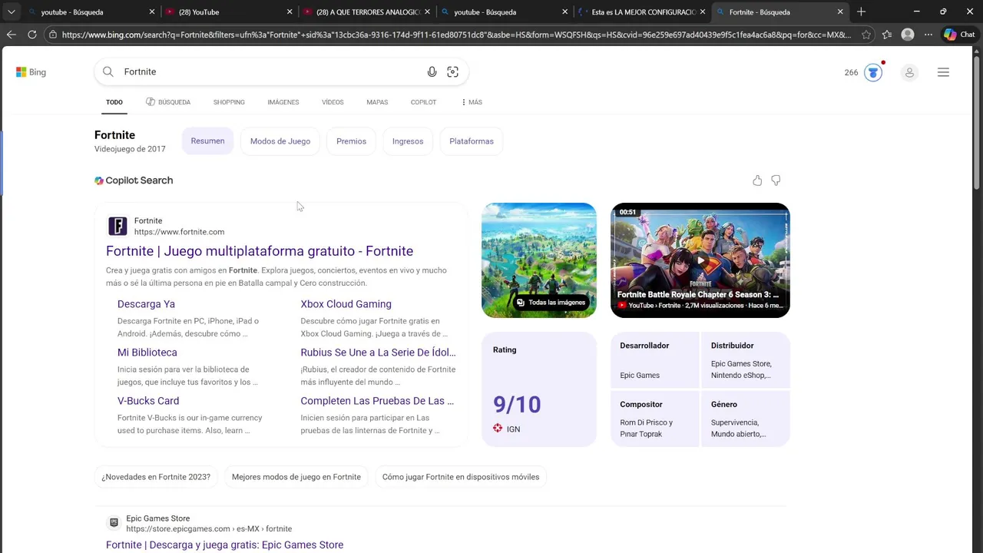This screenshot has width=983, height=553.
Task: Click the browser address bar URL
Action: (456, 35)
